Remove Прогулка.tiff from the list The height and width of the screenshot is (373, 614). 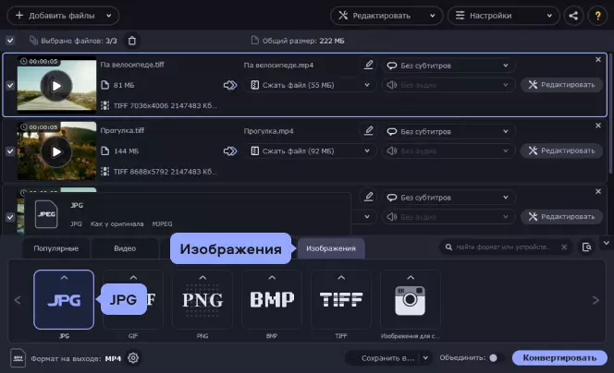pos(598,126)
